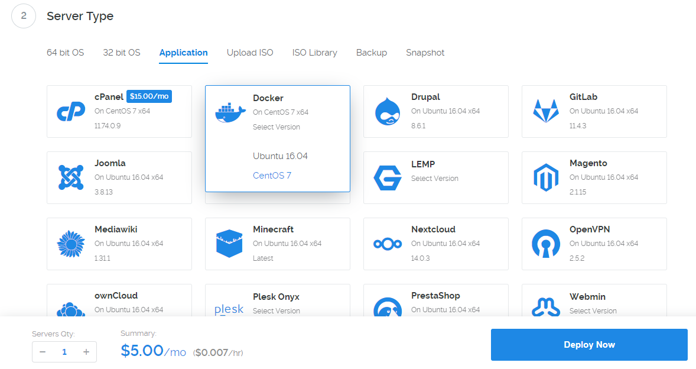Click GitLab version 11.4.3 text
The image size is (696, 369).
click(x=578, y=126)
